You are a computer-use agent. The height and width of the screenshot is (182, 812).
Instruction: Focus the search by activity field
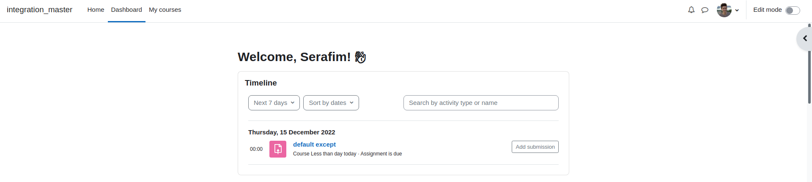[481, 103]
